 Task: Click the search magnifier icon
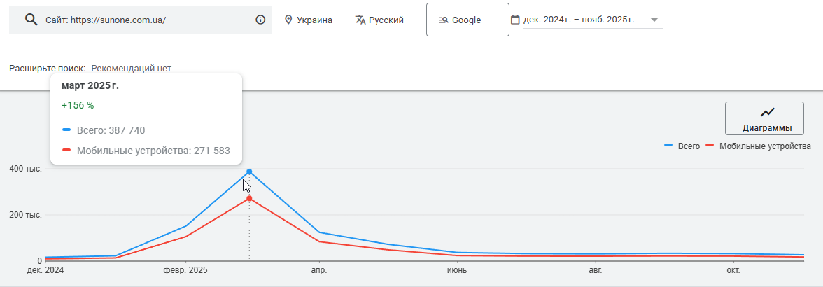(31, 20)
